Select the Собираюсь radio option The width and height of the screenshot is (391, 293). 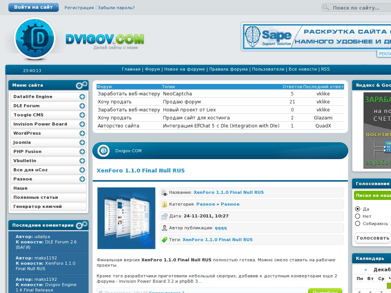point(358,224)
